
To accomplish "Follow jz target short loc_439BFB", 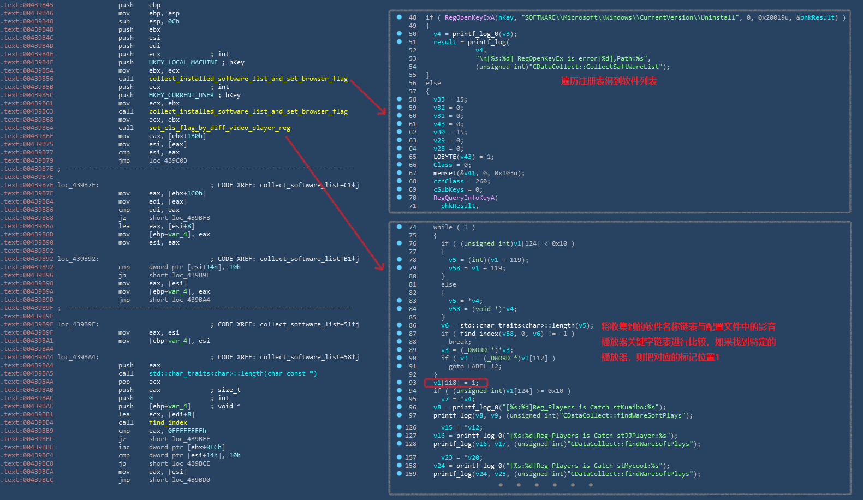I will click(179, 218).
